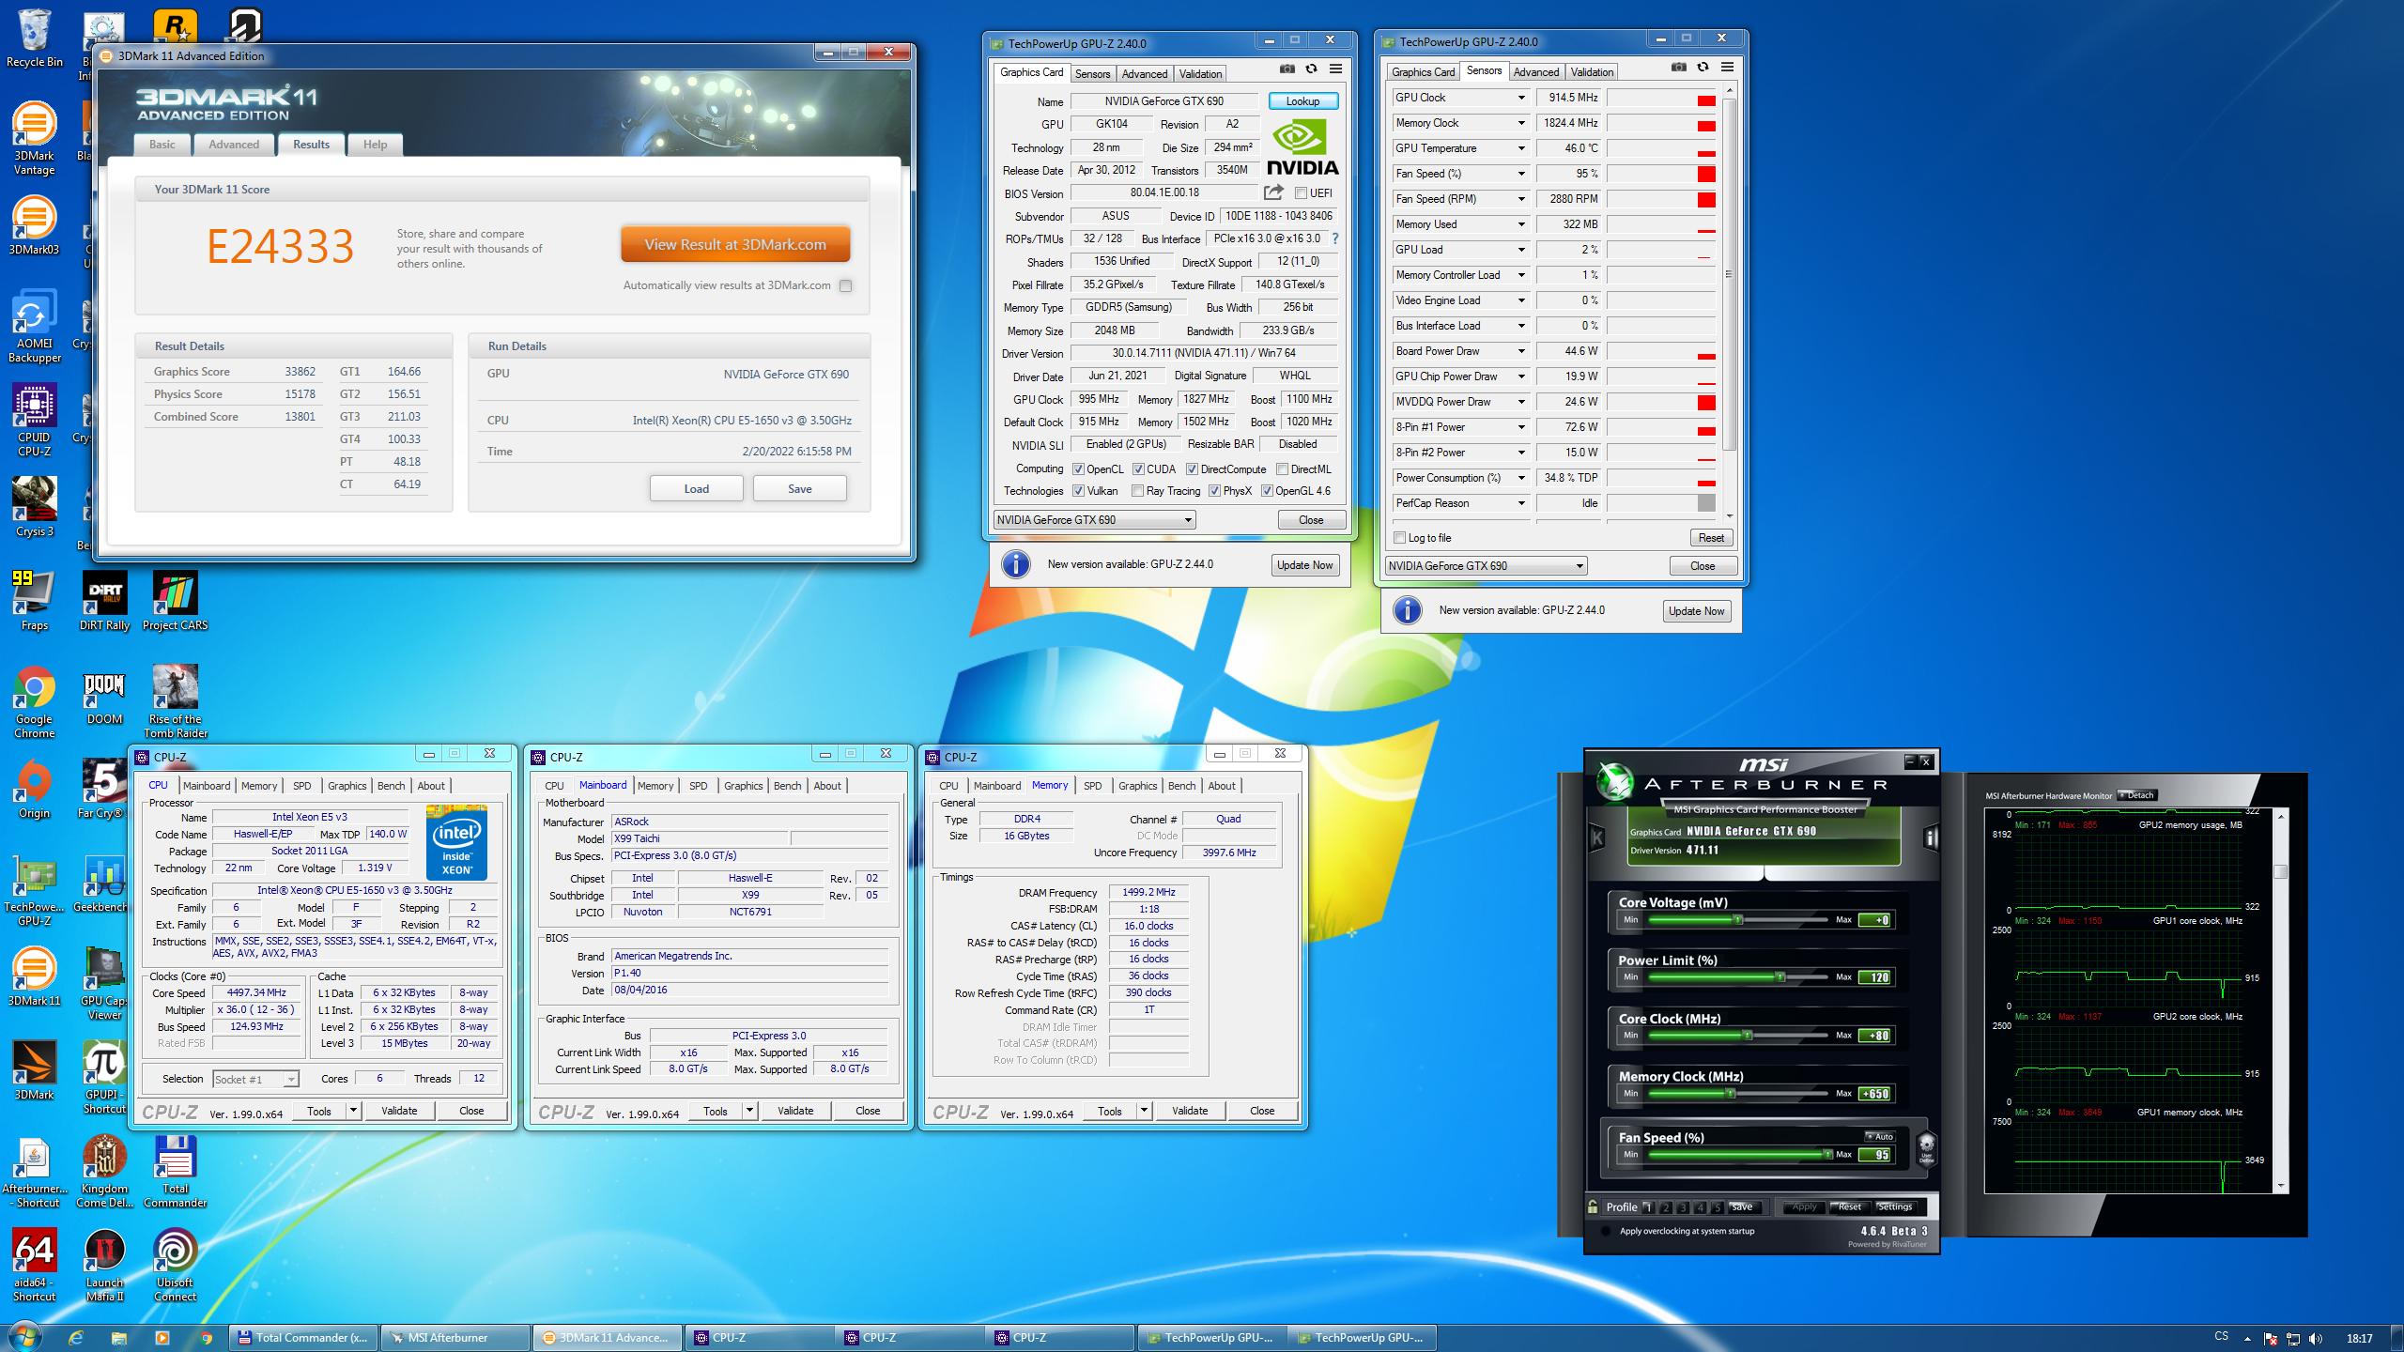
Task: Click refresh icon in GPU-Z Sensors window
Action: pyautogui.click(x=1703, y=68)
